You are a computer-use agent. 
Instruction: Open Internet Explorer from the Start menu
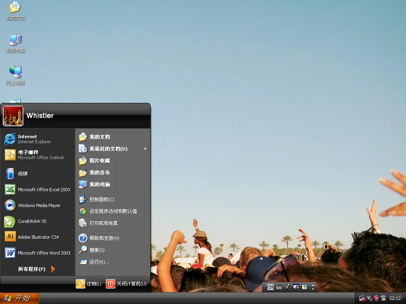[x=10, y=139]
